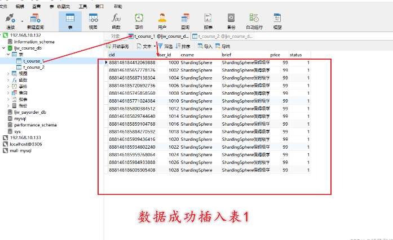
Task: Open the View menu
Action: [x=36, y=6]
